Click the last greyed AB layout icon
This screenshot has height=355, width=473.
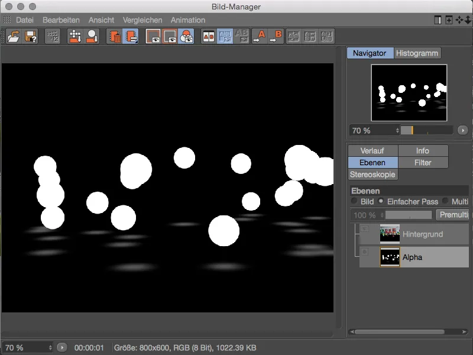pyautogui.click(x=327, y=36)
